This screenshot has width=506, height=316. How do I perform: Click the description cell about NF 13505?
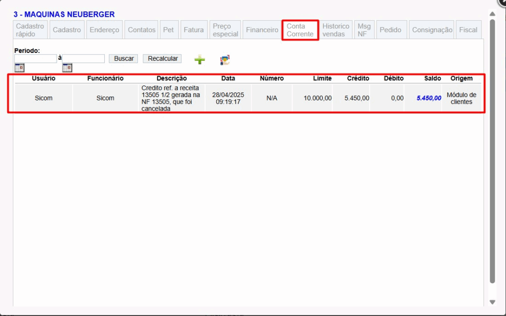pyautogui.click(x=171, y=98)
